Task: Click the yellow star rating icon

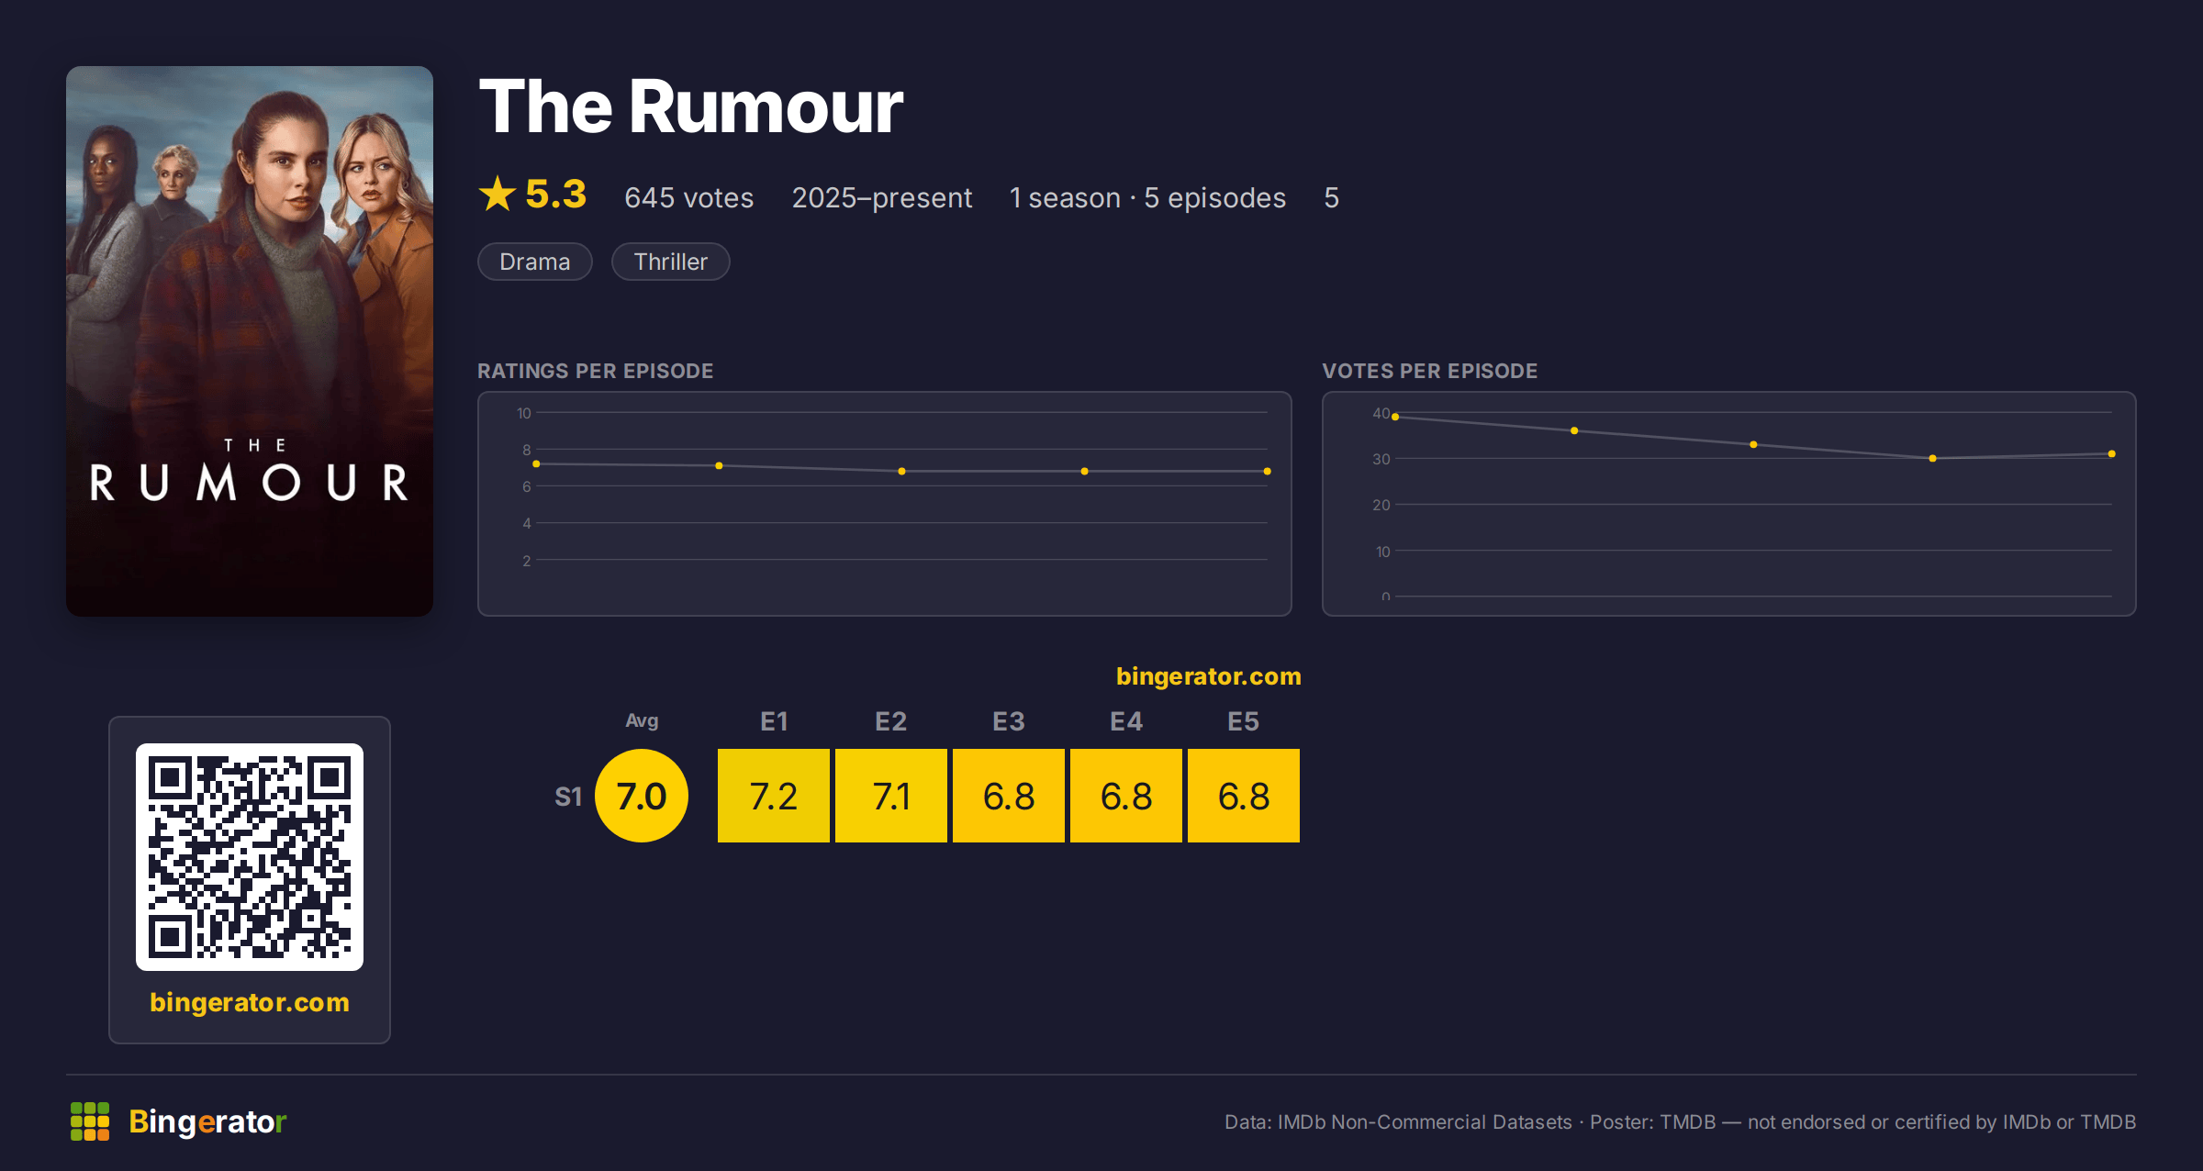Action: (x=498, y=194)
